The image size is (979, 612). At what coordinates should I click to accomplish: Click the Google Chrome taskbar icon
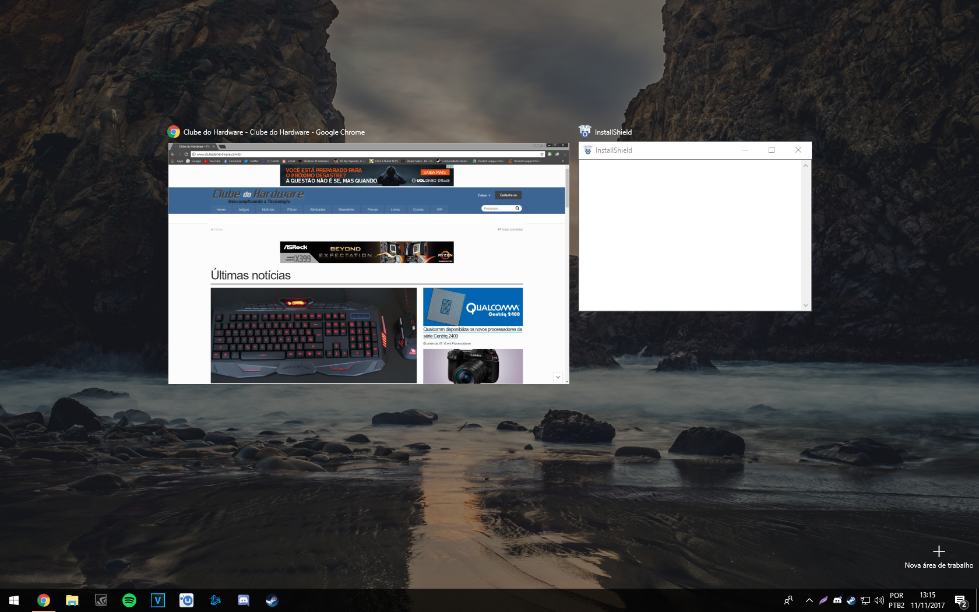[43, 600]
